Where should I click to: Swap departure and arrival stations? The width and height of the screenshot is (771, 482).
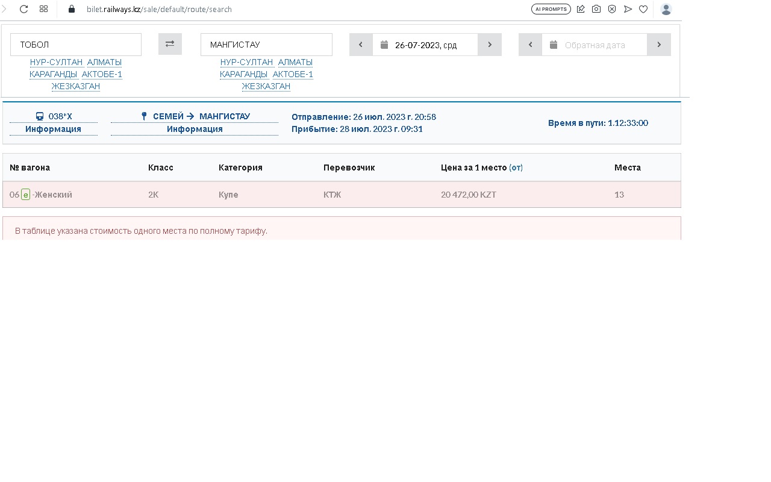[170, 44]
